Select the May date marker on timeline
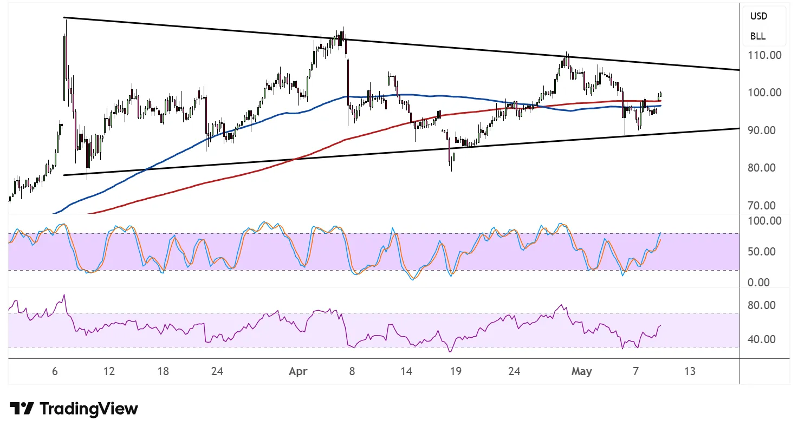Screen dimensions: 798x433 [582, 372]
